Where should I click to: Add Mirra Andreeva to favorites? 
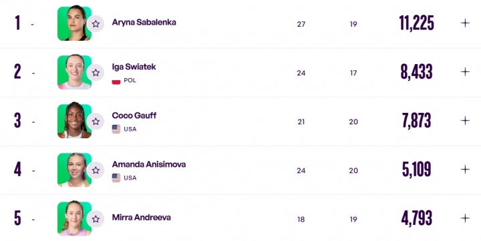(96, 219)
